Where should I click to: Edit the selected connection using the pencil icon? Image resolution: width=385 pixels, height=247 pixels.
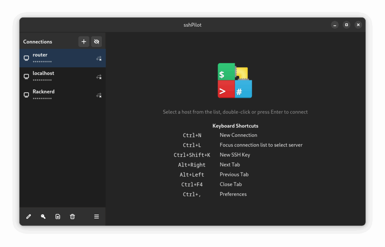pyautogui.click(x=29, y=217)
